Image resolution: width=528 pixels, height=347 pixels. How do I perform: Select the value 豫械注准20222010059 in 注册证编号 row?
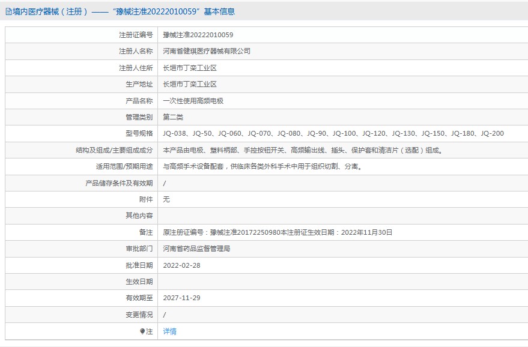[x=198, y=35]
